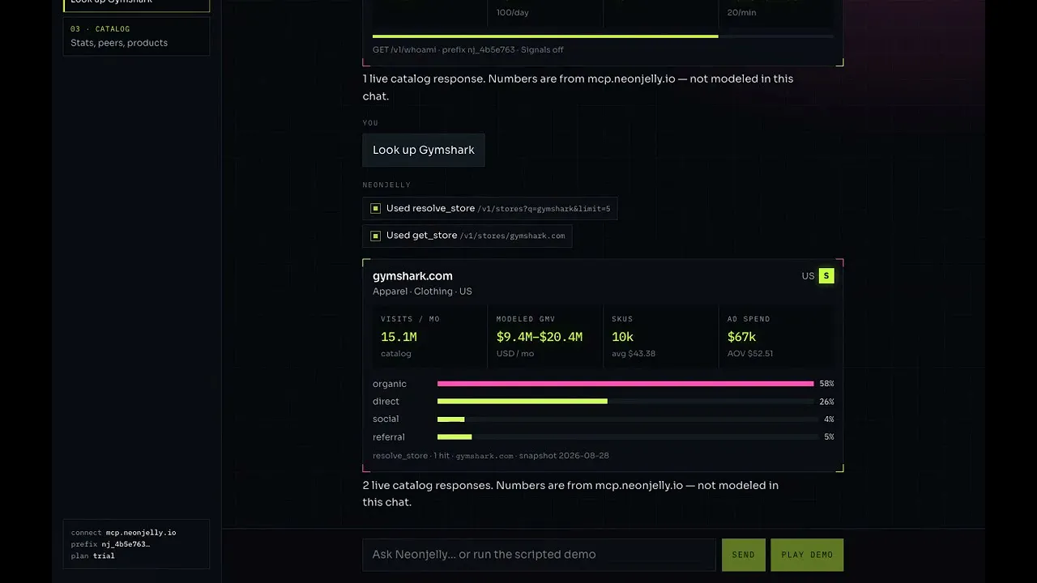The image size is (1037, 583).
Task: Click the plan trial text
Action: [93, 556]
